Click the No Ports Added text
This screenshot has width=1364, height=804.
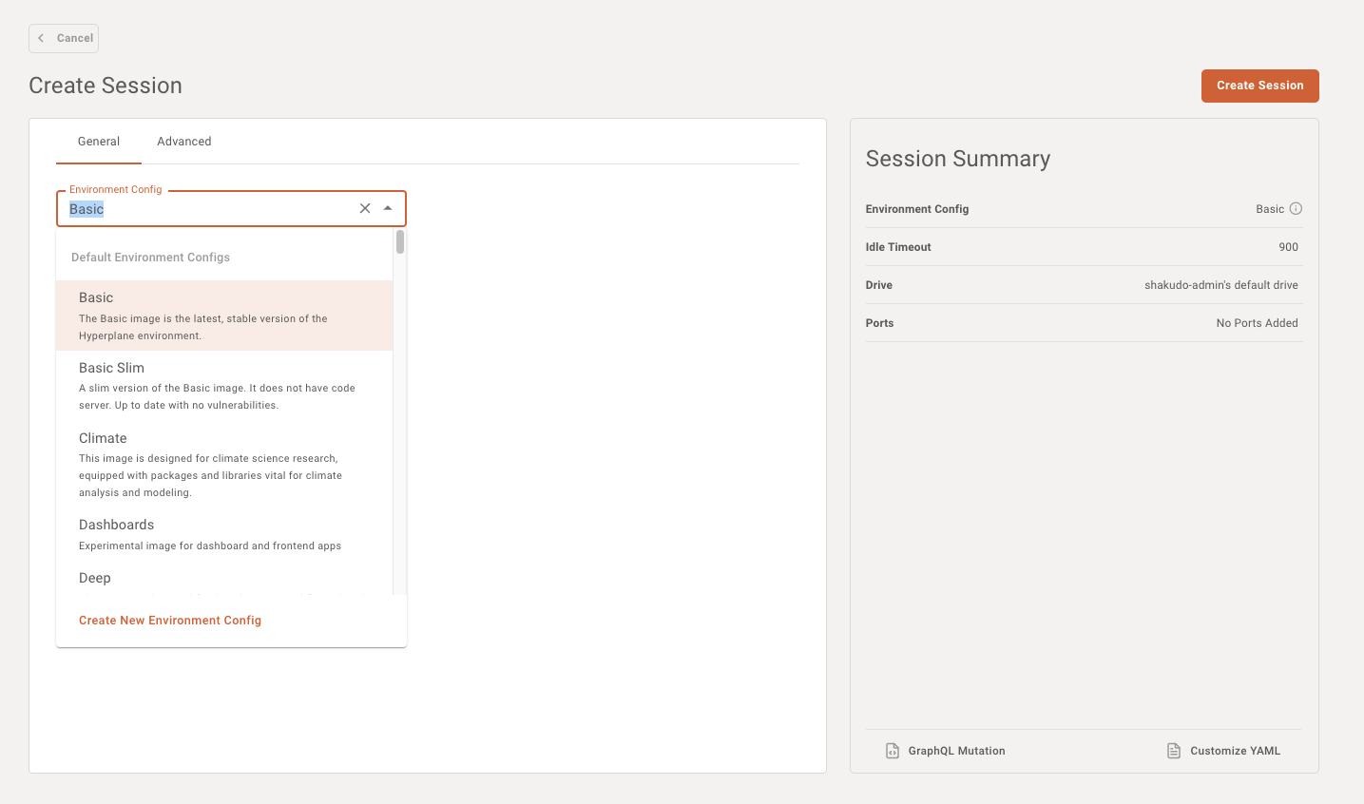point(1257,323)
